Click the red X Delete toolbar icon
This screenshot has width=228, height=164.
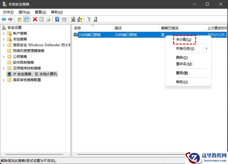click(x=35, y=19)
